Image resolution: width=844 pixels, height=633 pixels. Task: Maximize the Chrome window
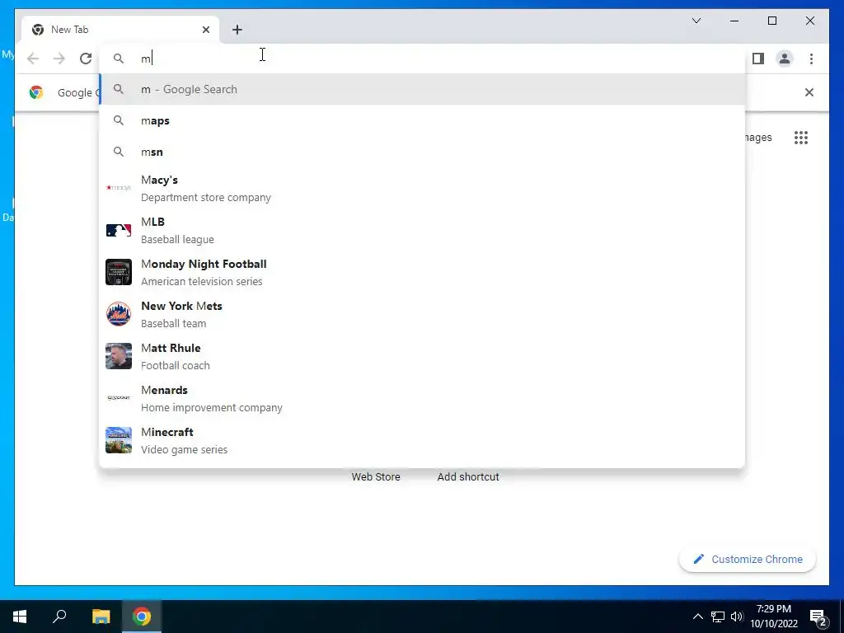[771, 21]
